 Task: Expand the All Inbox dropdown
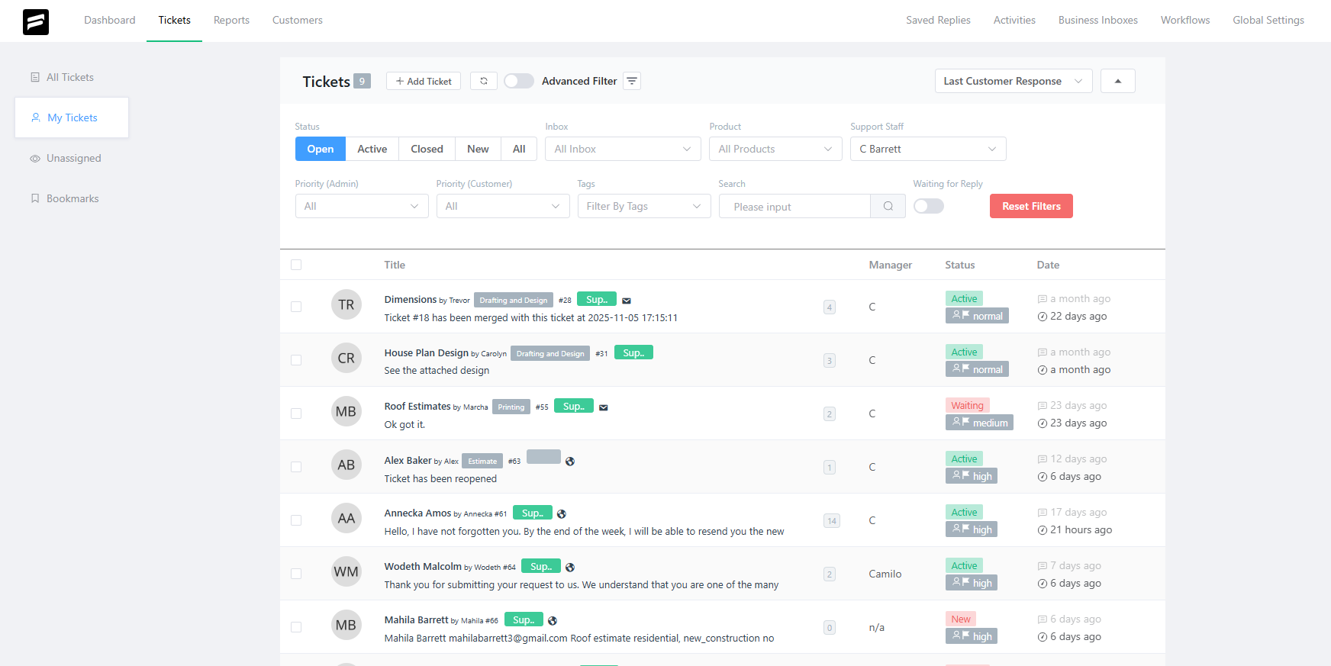click(622, 149)
